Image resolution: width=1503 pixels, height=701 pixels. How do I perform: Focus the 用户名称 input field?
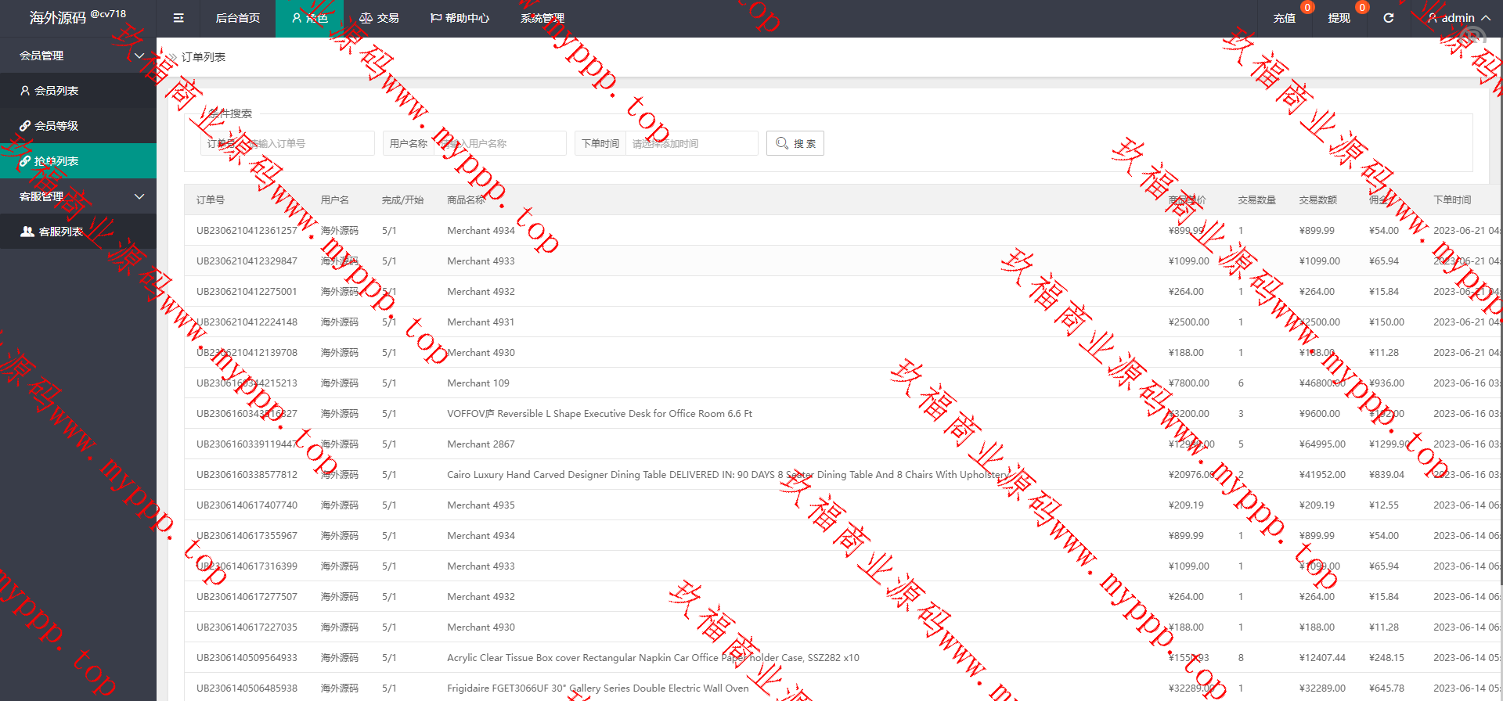click(499, 144)
